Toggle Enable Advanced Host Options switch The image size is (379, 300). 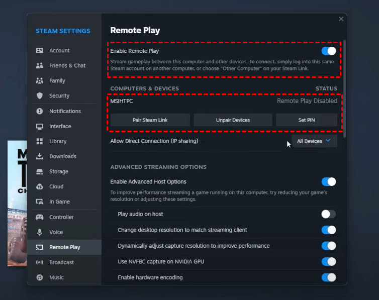tap(328, 181)
